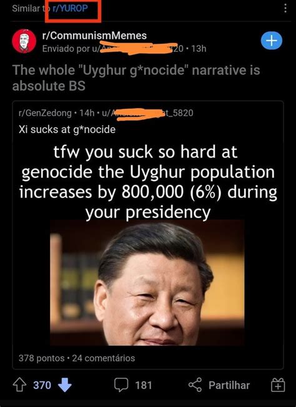The image size is (296, 407).
Task: Open crosspost titled Xi sucks at g*nocide
Action: (x=67, y=129)
